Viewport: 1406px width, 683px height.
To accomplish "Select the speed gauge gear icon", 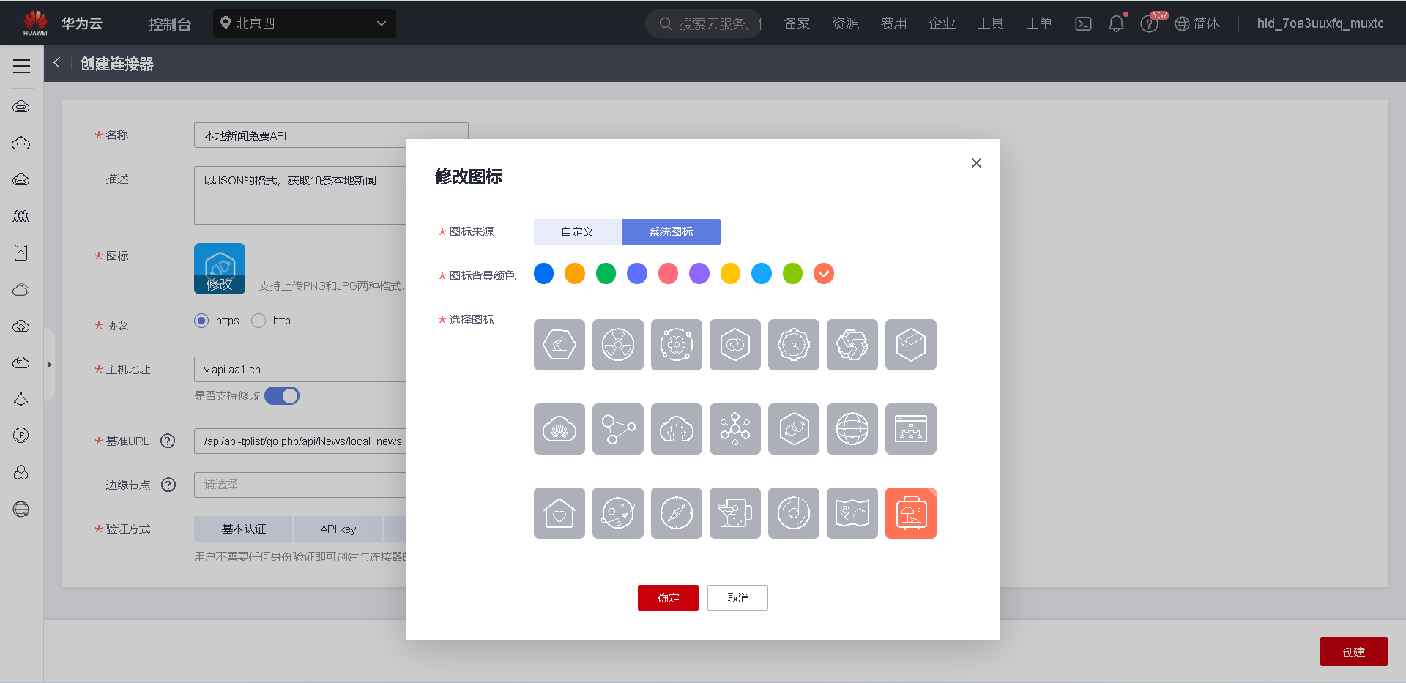I will [794, 345].
